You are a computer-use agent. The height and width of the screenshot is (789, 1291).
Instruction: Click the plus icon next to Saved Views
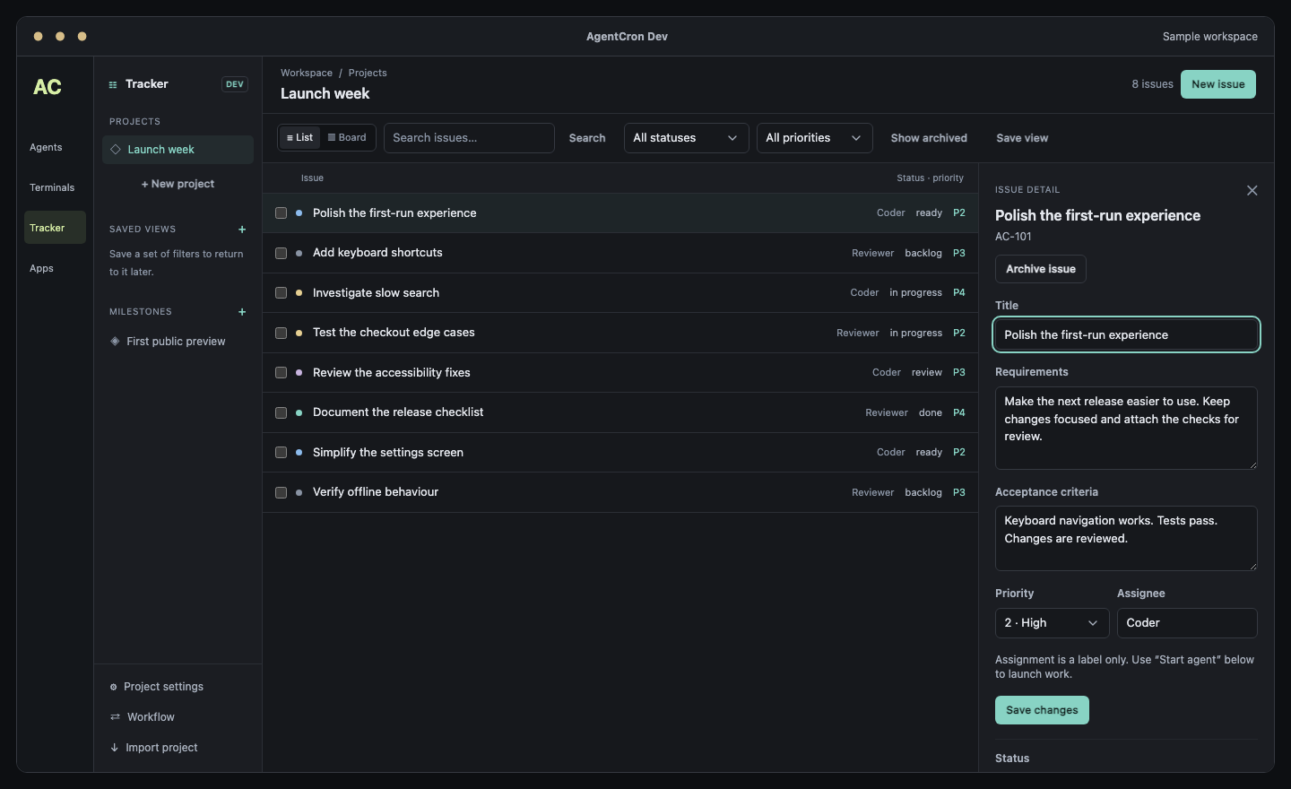point(242,230)
